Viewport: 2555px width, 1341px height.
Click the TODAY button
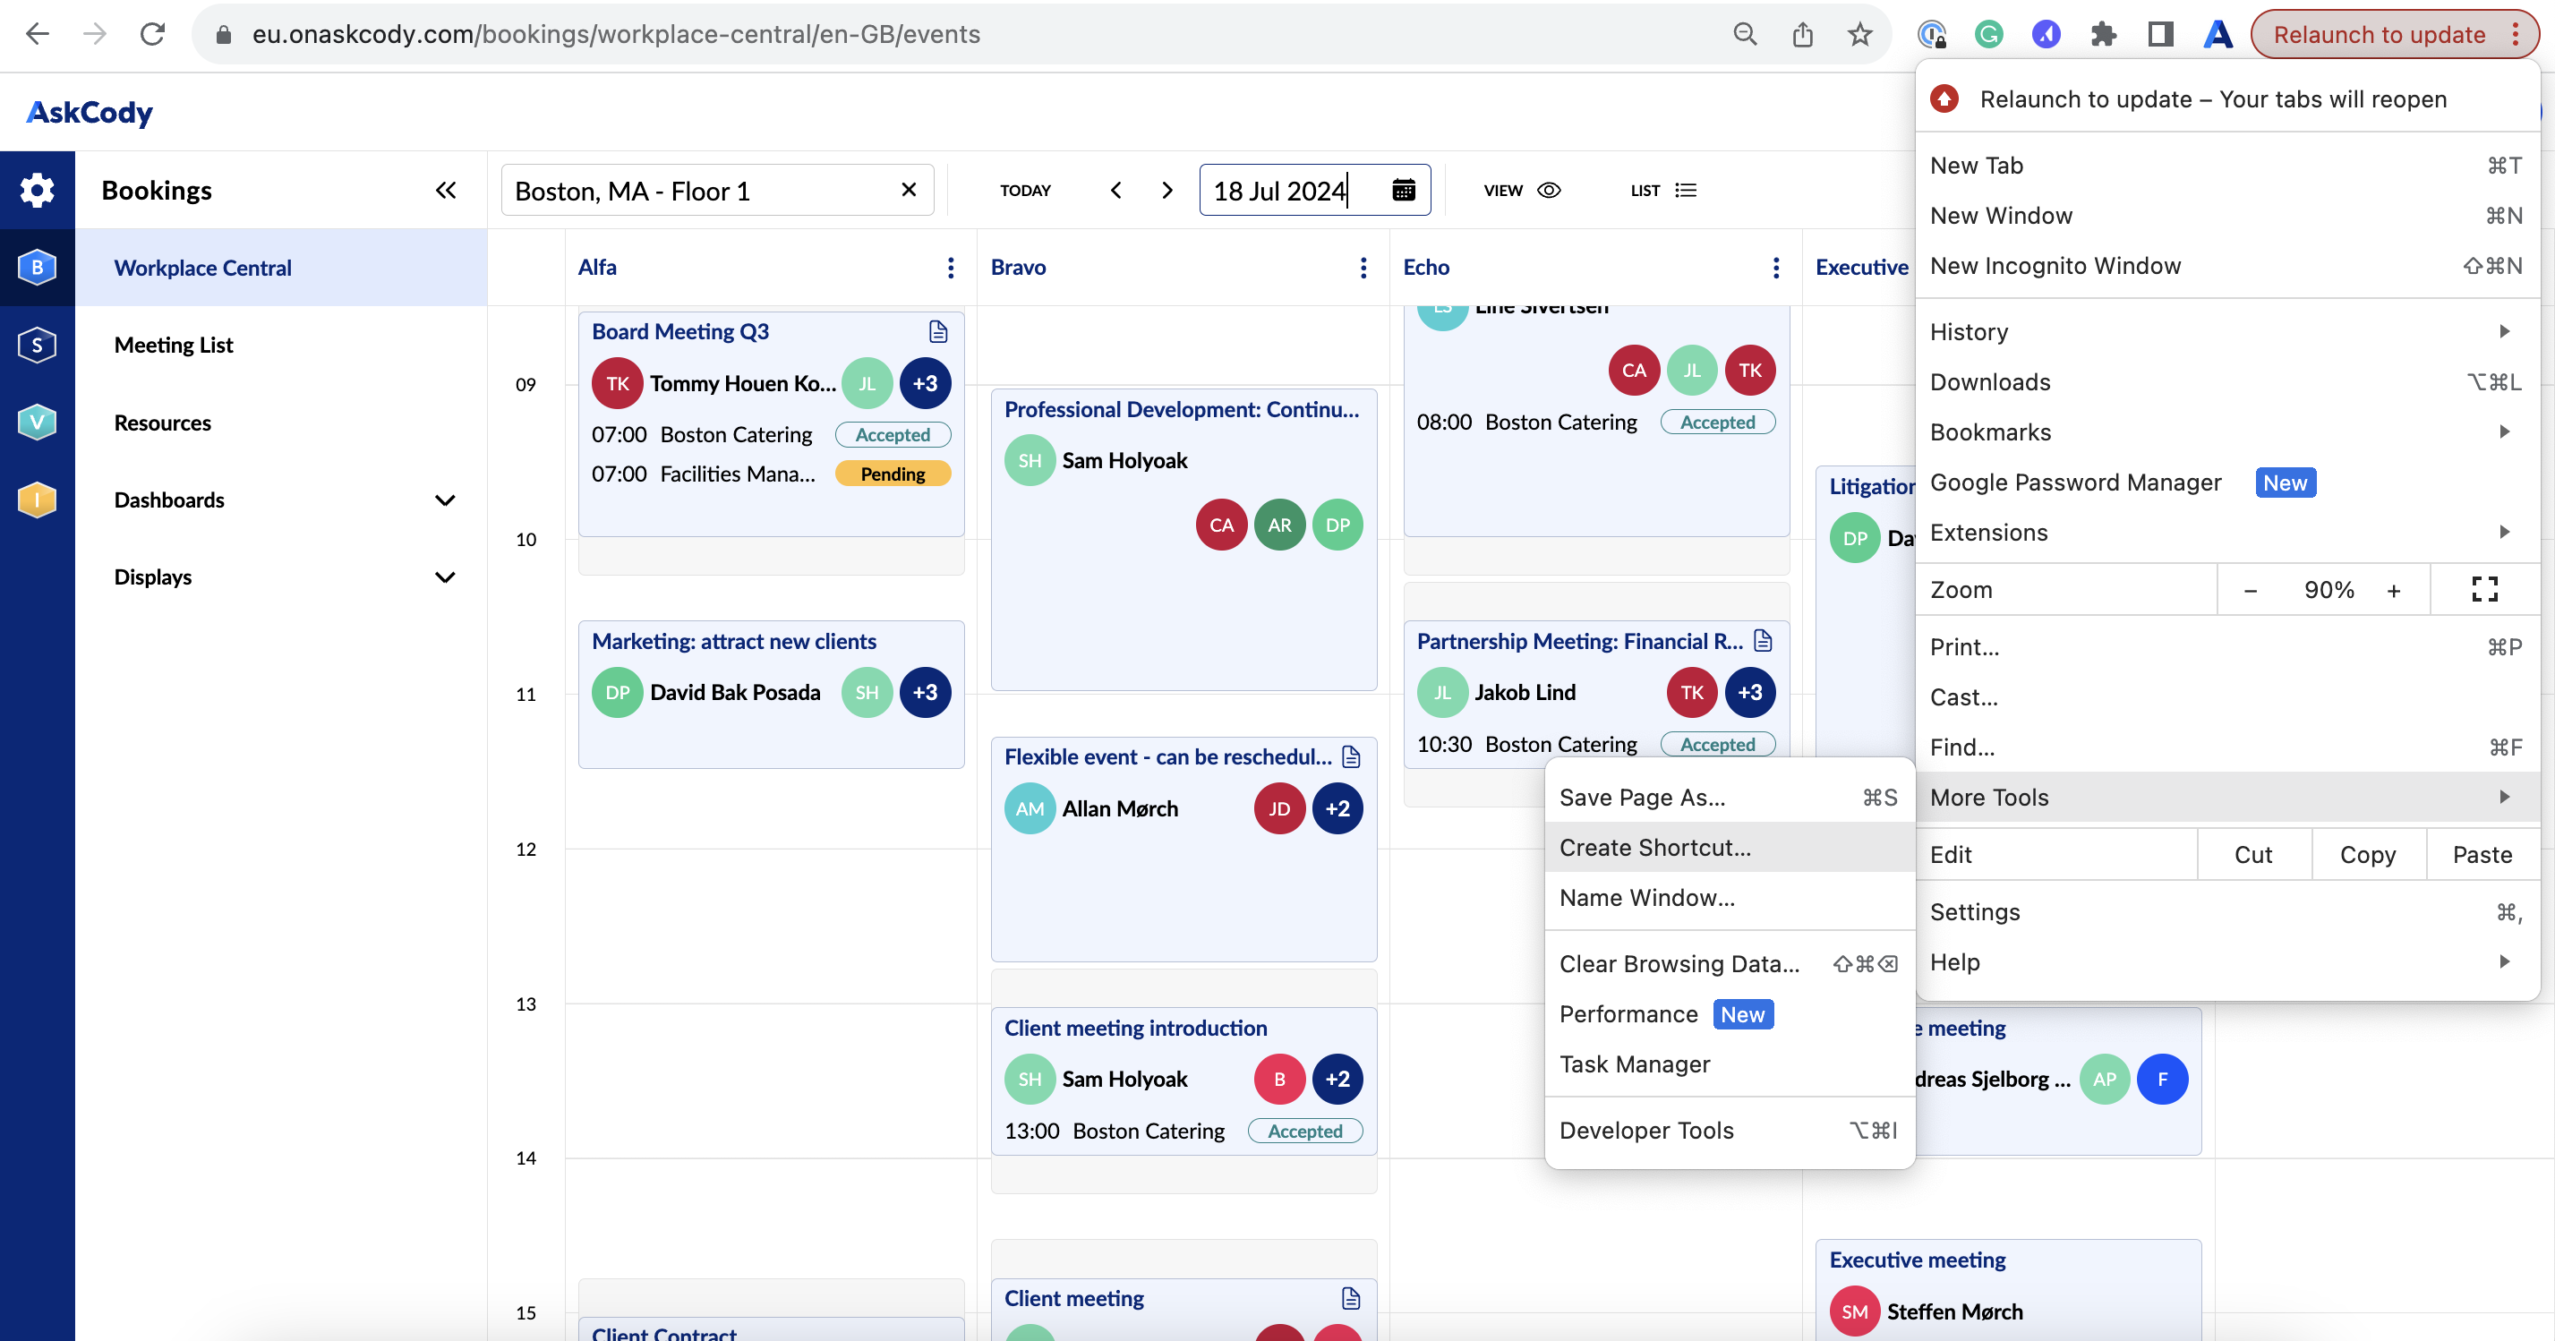point(1024,190)
